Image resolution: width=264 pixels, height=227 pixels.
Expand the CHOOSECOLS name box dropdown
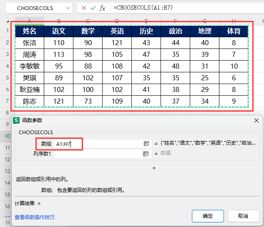coord(68,8)
